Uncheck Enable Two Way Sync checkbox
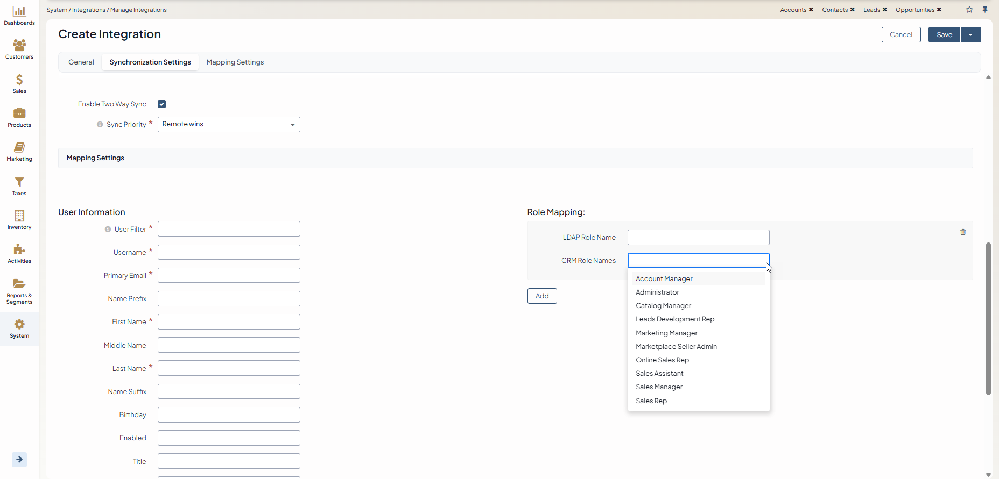Viewport: 999px width, 479px height. click(161, 104)
